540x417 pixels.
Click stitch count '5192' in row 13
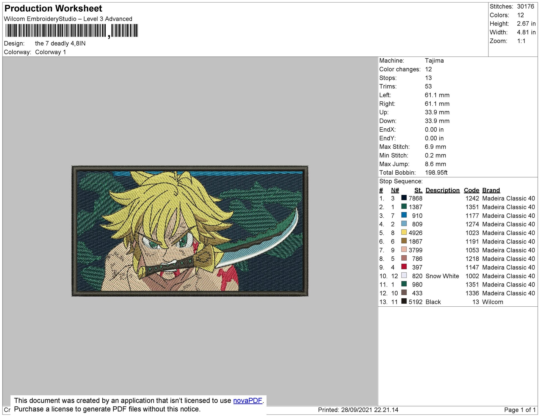(x=415, y=302)
